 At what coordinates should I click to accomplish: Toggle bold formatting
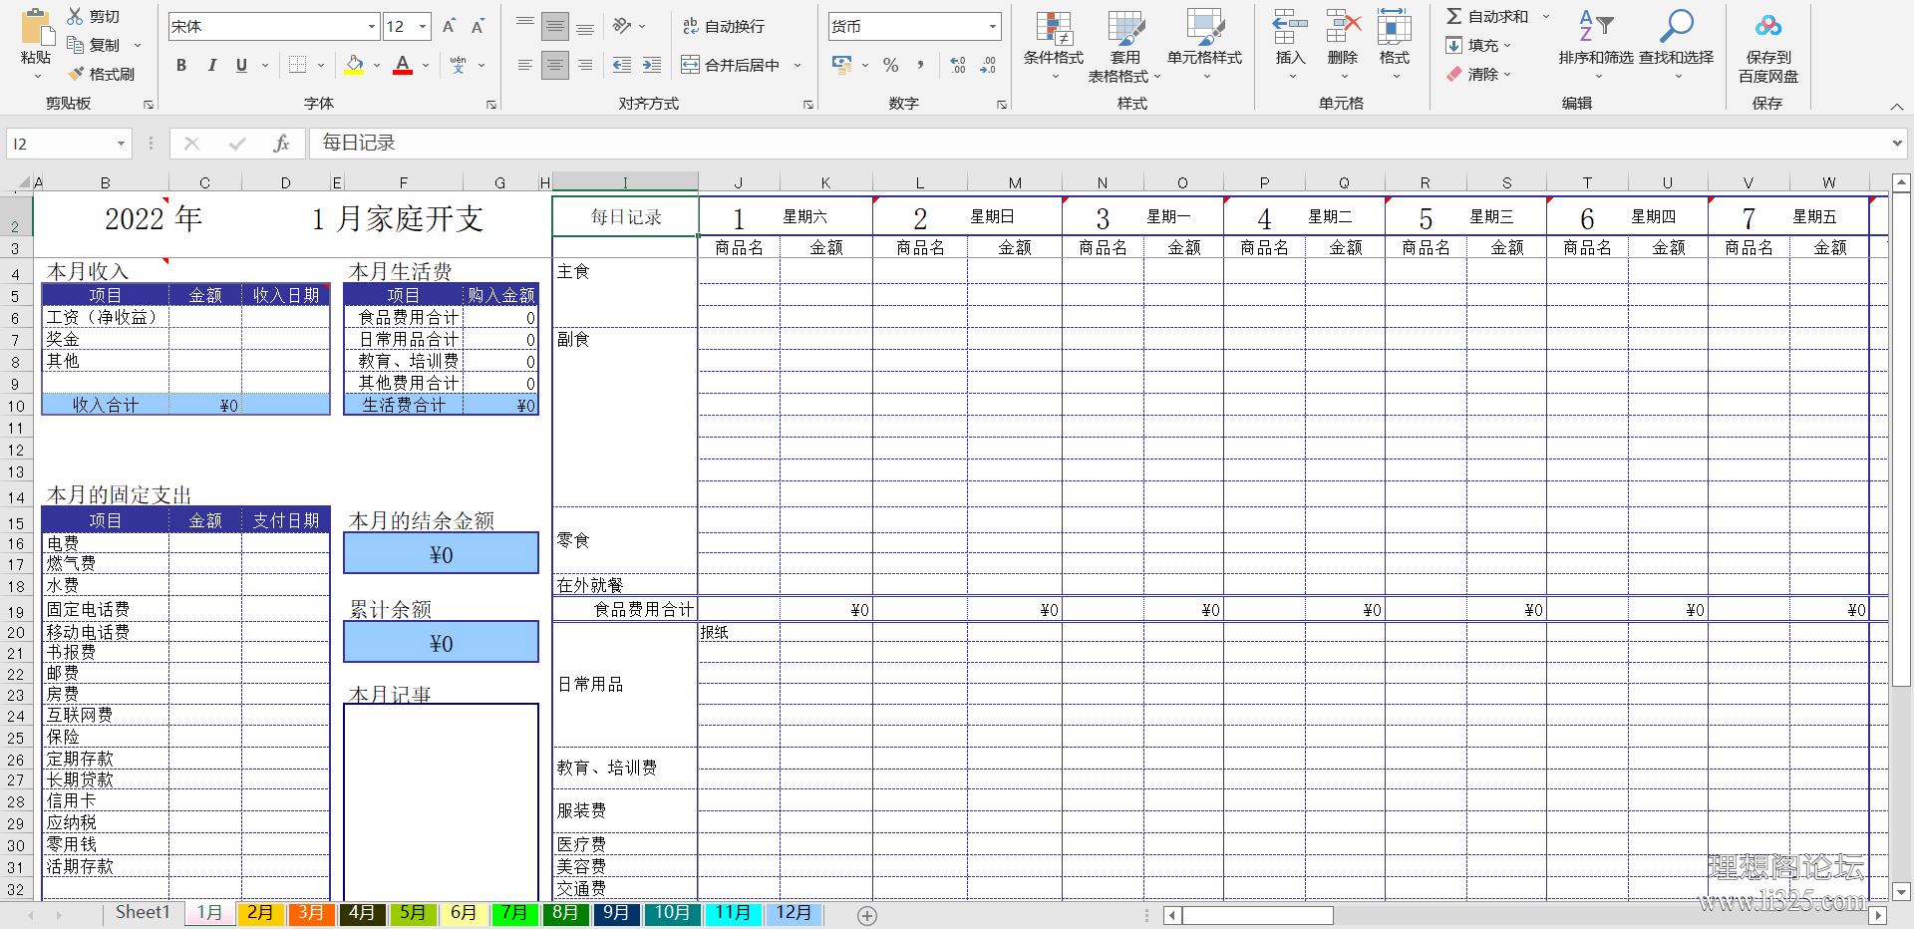click(x=181, y=65)
